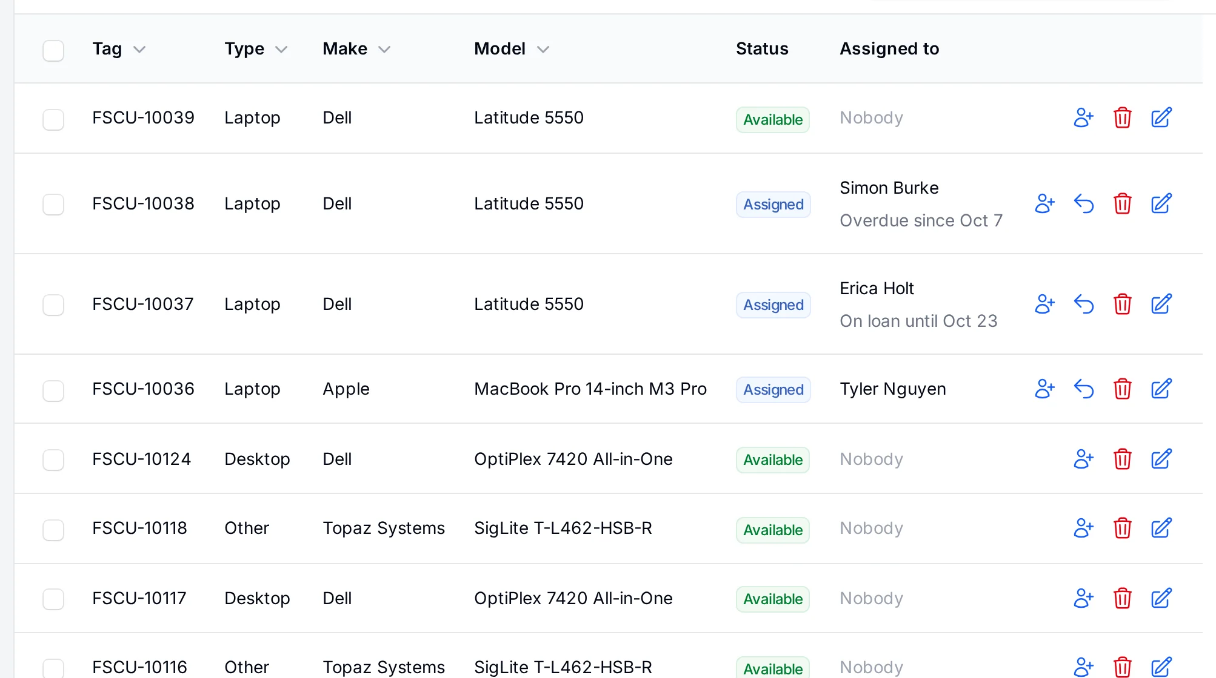Viewport: 1216px width, 678px height.
Task: Toggle the select-all checkbox in header
Action: pos(53,51)
